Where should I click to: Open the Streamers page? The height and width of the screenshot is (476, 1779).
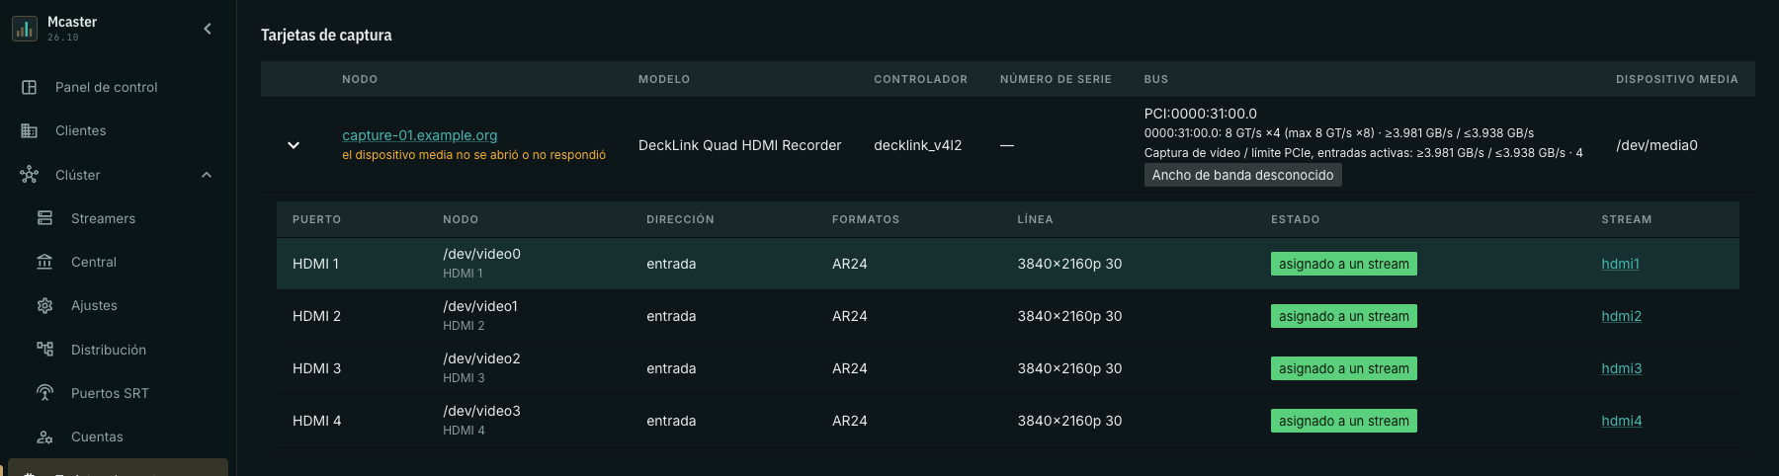coord(103,218)
